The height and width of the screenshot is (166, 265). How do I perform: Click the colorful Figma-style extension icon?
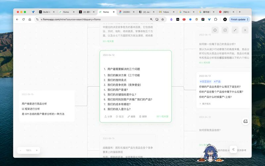(203, 20)
